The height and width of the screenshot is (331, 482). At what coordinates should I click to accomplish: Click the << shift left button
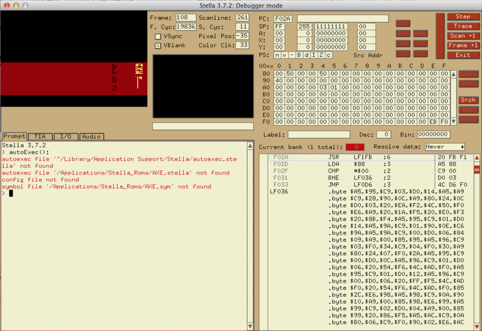(x=403, y=54)
